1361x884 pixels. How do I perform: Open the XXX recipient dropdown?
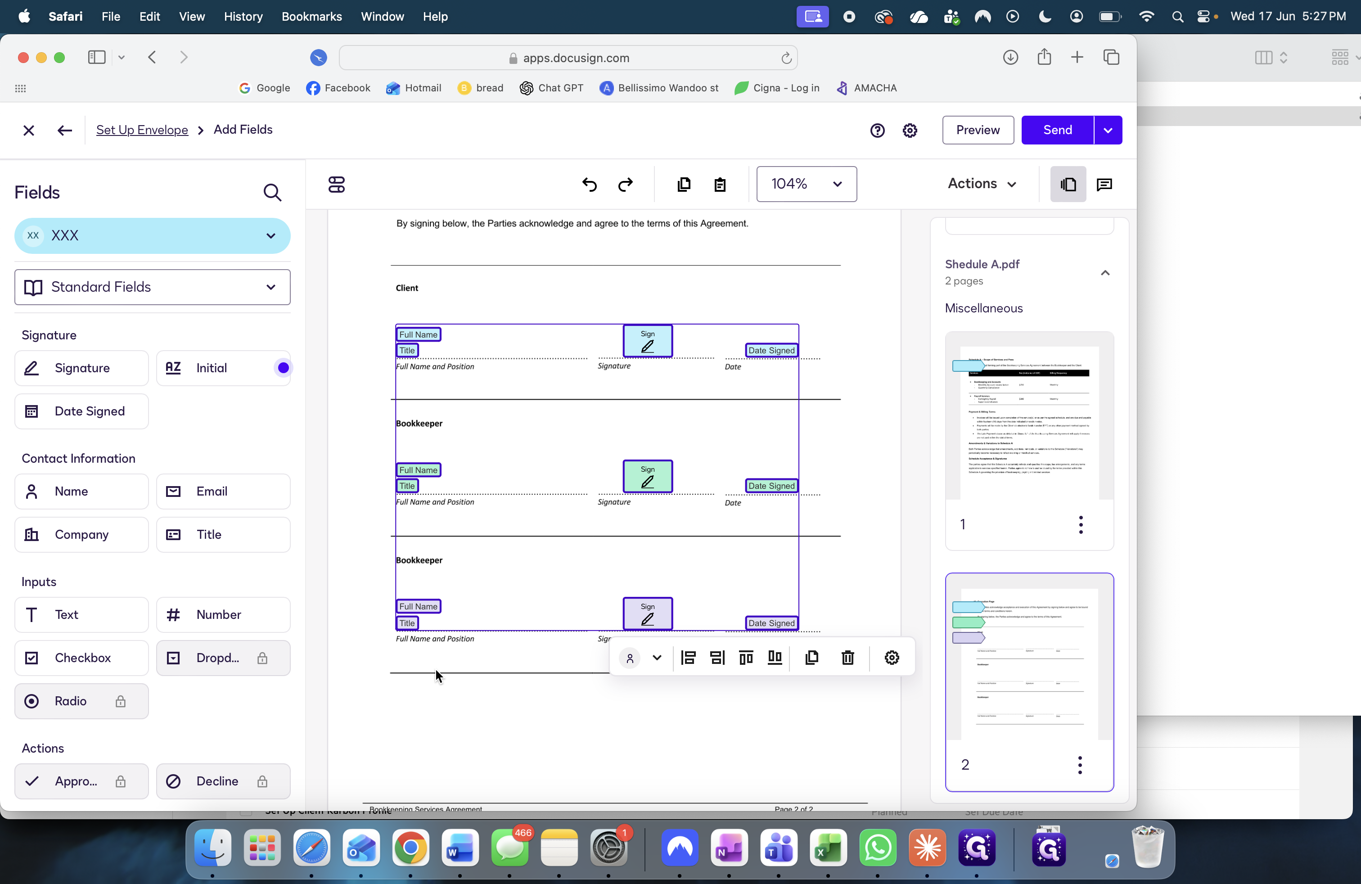coord(152,235)
